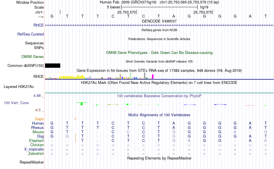Image resolution: width=274 pixels, height=169 pixels.
Task: Click the Chicken species row label
Action: 37,145
